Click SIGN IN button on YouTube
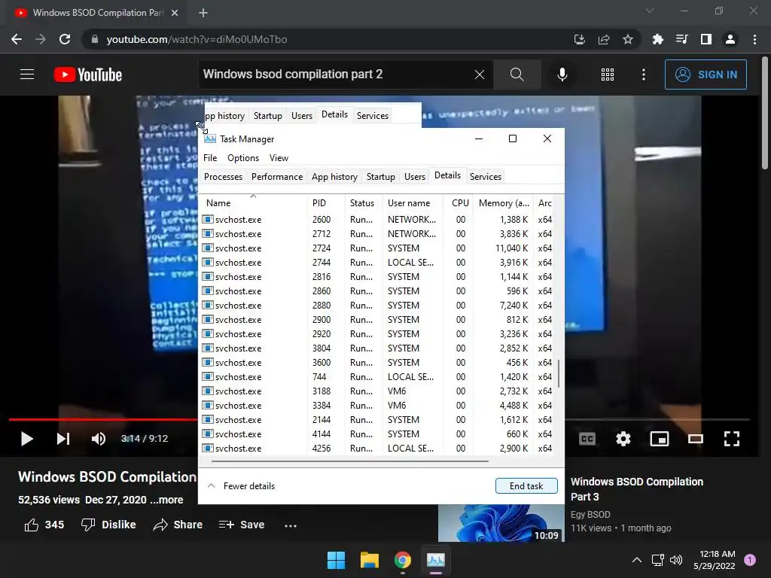 pos(705,75)
